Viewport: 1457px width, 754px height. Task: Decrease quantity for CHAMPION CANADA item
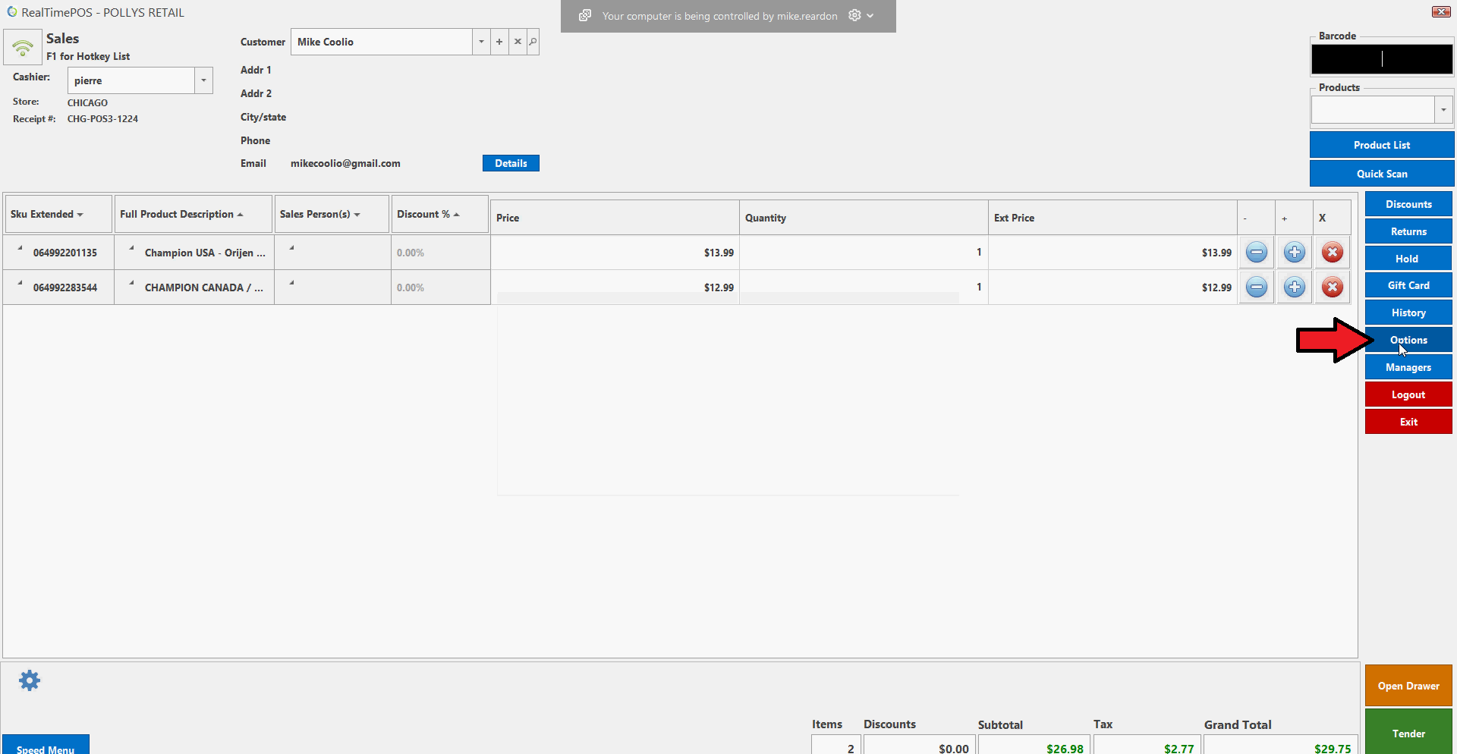click(1257, 287)
